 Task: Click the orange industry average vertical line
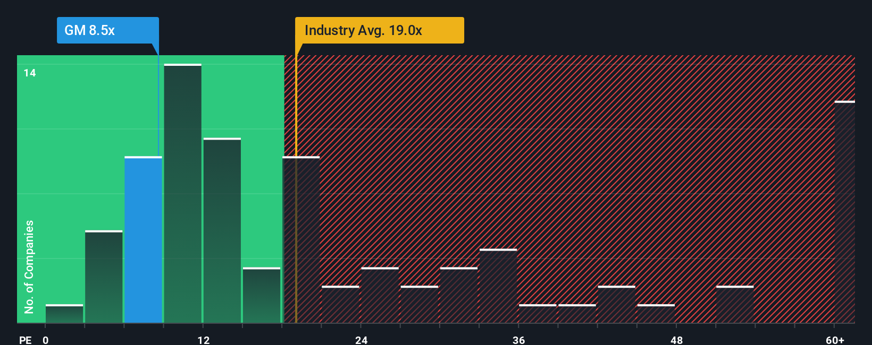pyautogui.click(x=296, y=189)
